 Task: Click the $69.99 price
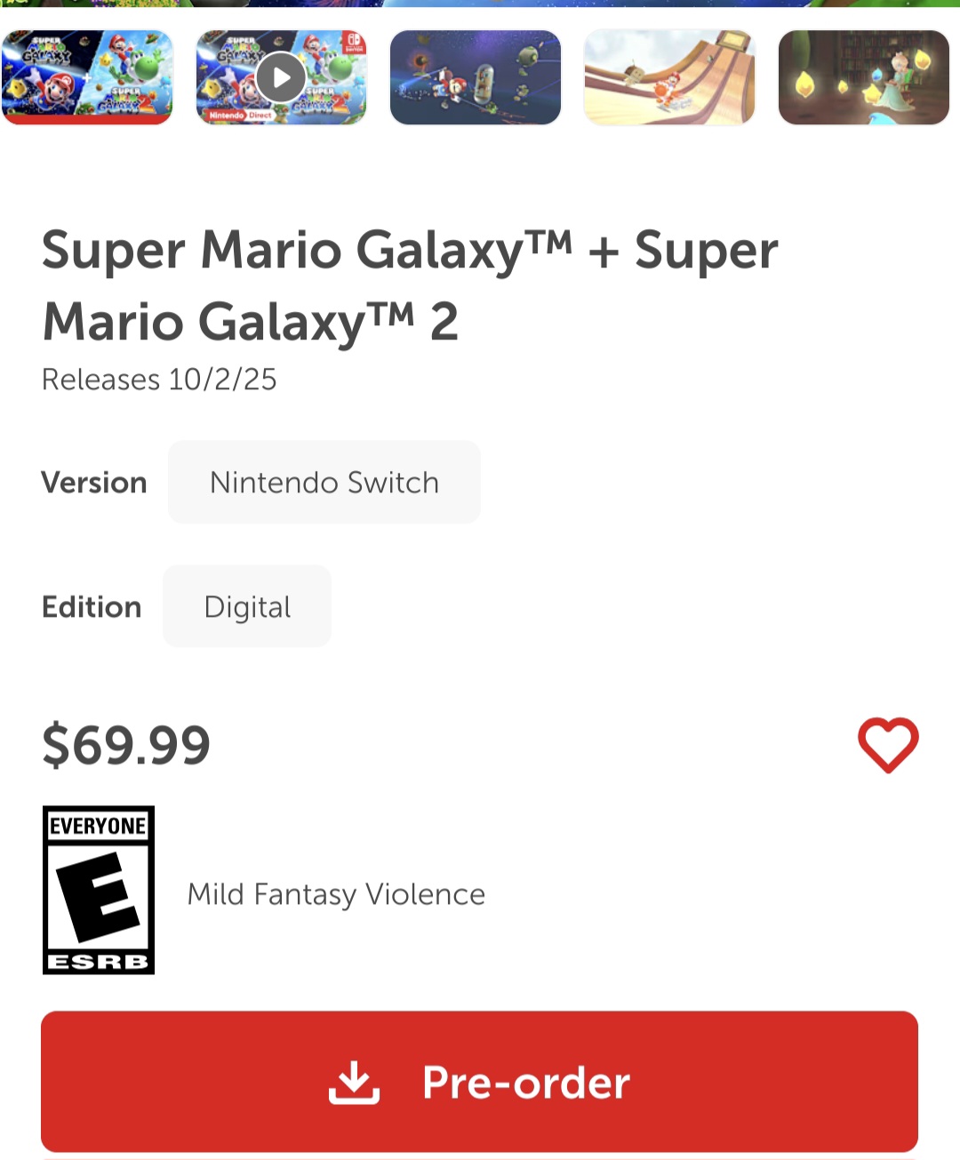click(126, 745)
